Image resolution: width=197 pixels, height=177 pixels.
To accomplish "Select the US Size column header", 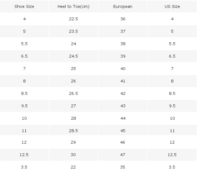I will (x=172, y=6).
